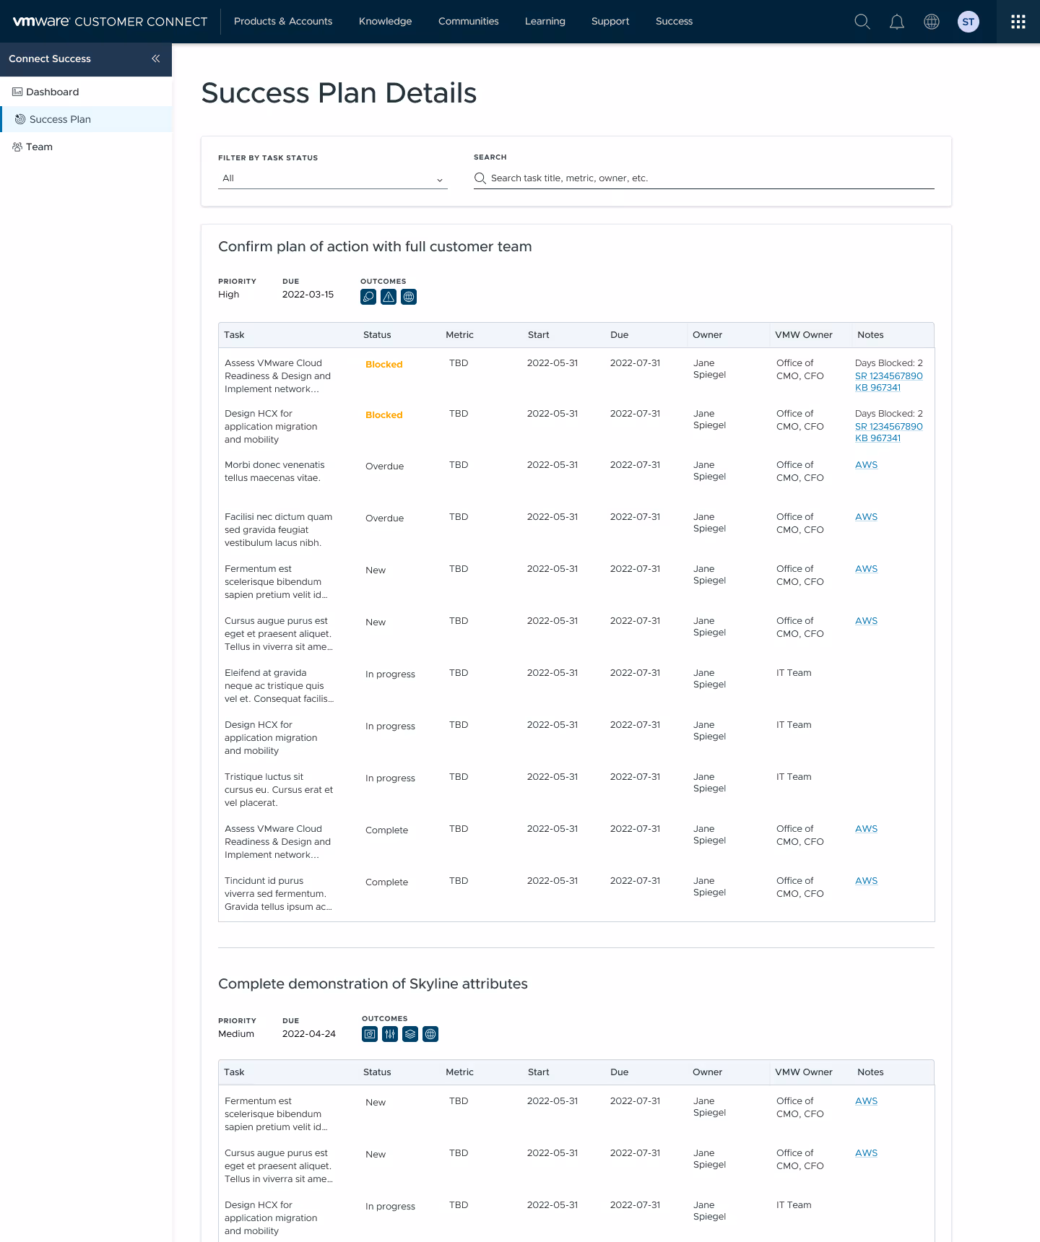Screen dimensions: 1040x1242
Task: Click Medium priority value
Action: [236, 1034]
